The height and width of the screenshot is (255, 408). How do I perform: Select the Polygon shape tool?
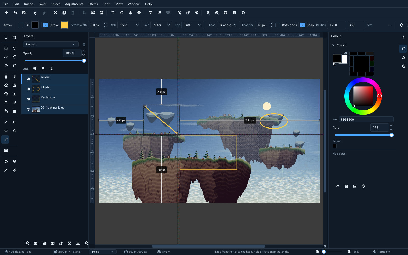coord(15,131)
